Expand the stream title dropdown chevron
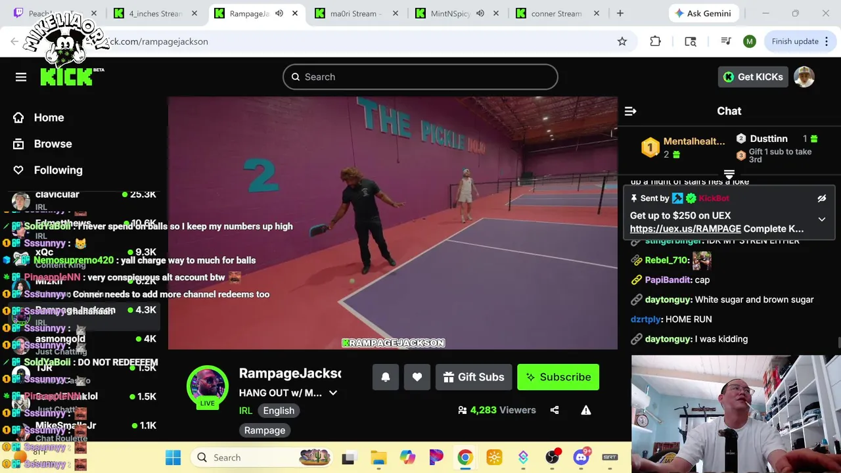 point(333,393)
